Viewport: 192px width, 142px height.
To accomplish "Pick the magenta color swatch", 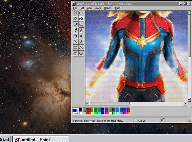I will [x=107, y=113].
